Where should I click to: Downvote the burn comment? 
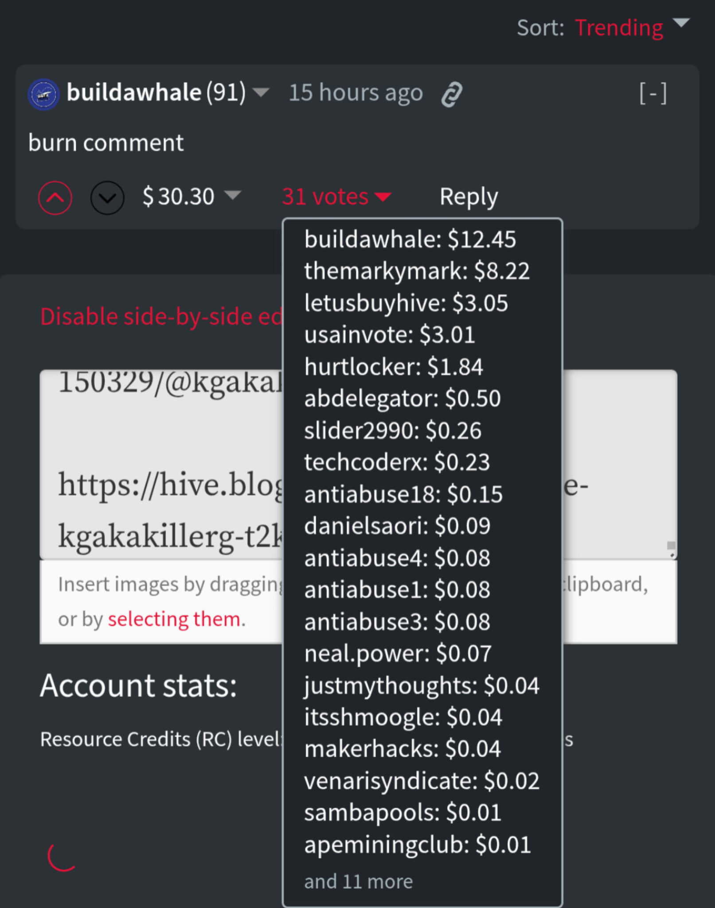(x=107, y=198)
